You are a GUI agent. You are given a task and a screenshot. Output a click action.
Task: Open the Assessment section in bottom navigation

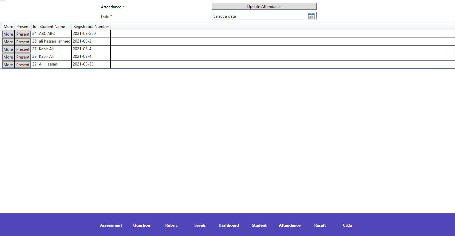[111, 225]
